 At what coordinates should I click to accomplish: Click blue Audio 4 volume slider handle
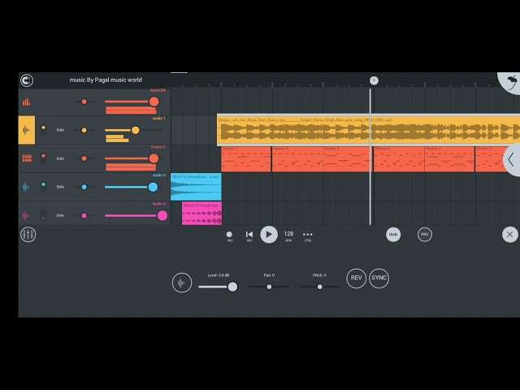(153, 187)
